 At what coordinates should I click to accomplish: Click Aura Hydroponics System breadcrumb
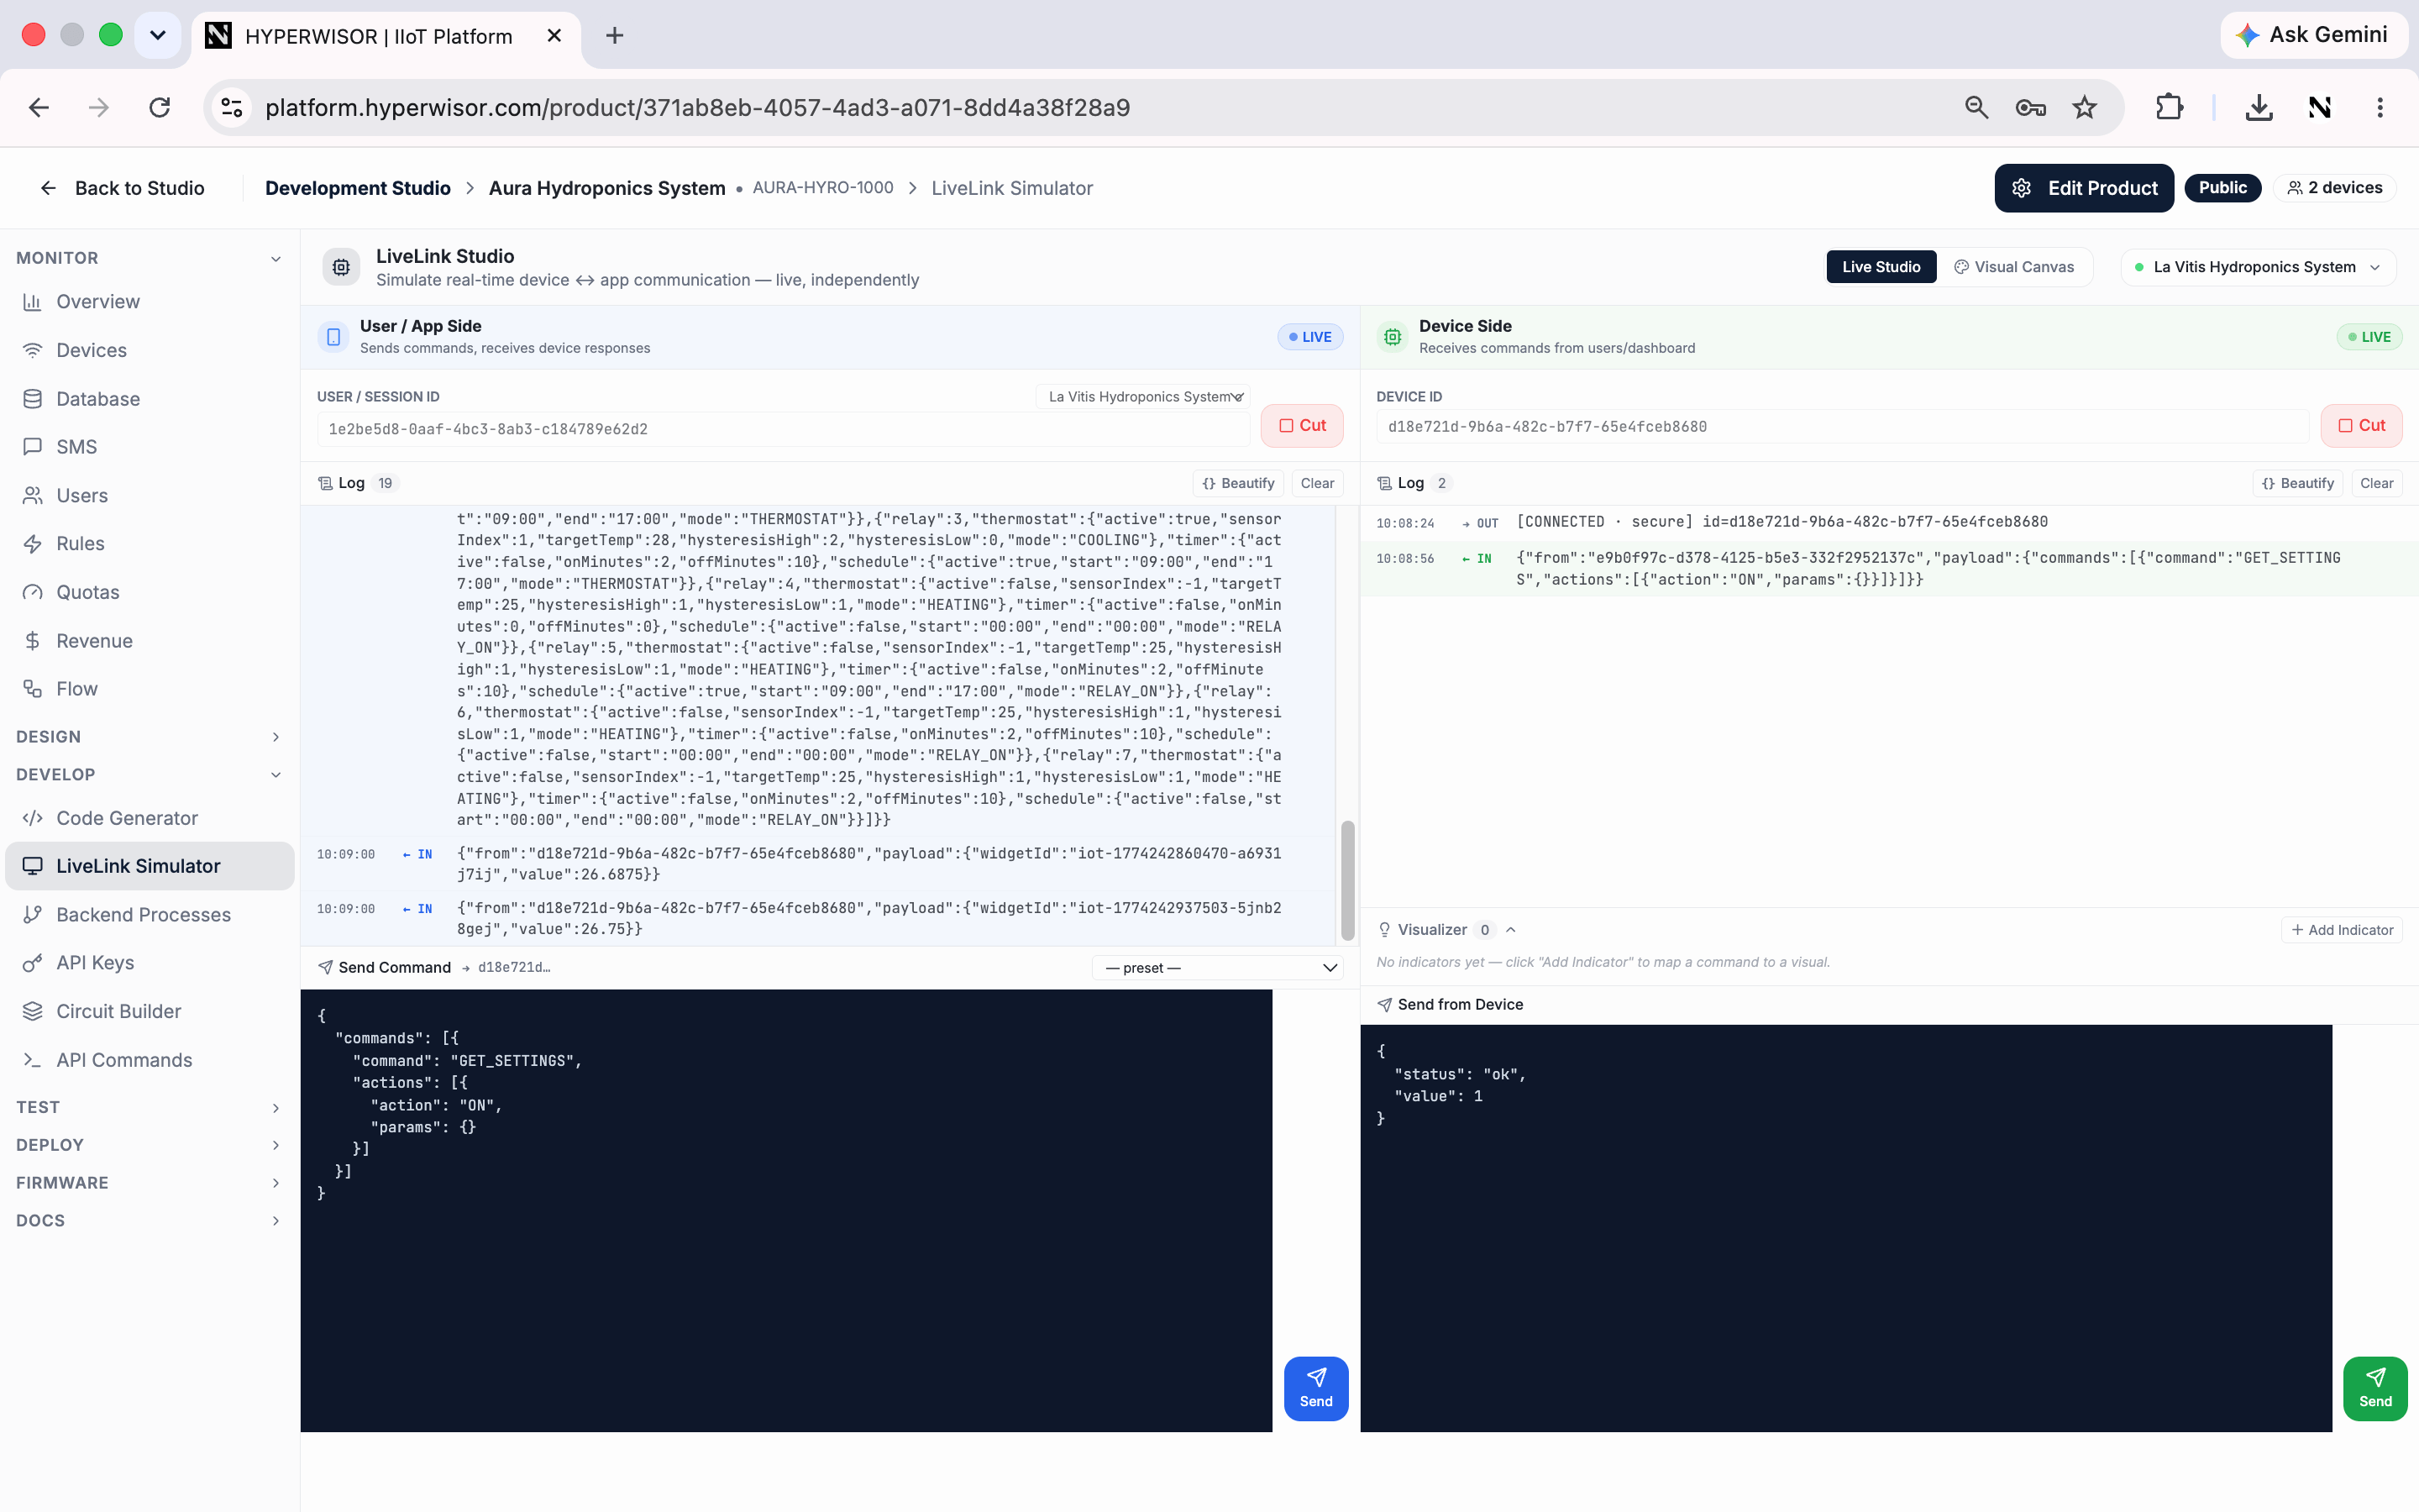(x=606, y=188)
